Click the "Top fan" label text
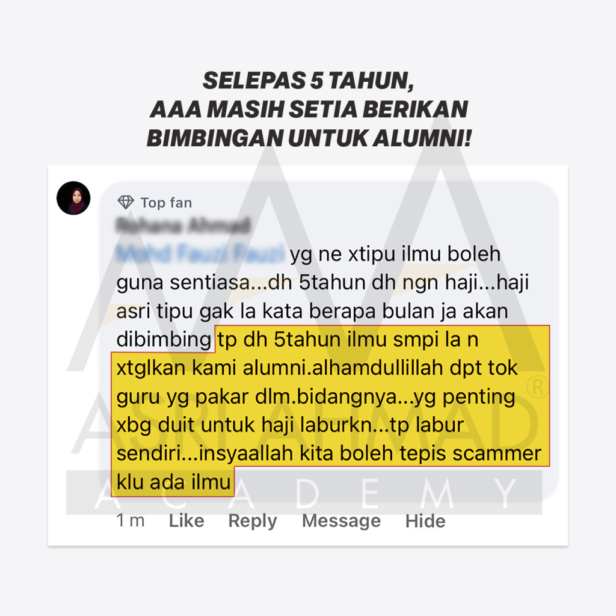Screen dimensions: 616x616 [x=166, y=203]
